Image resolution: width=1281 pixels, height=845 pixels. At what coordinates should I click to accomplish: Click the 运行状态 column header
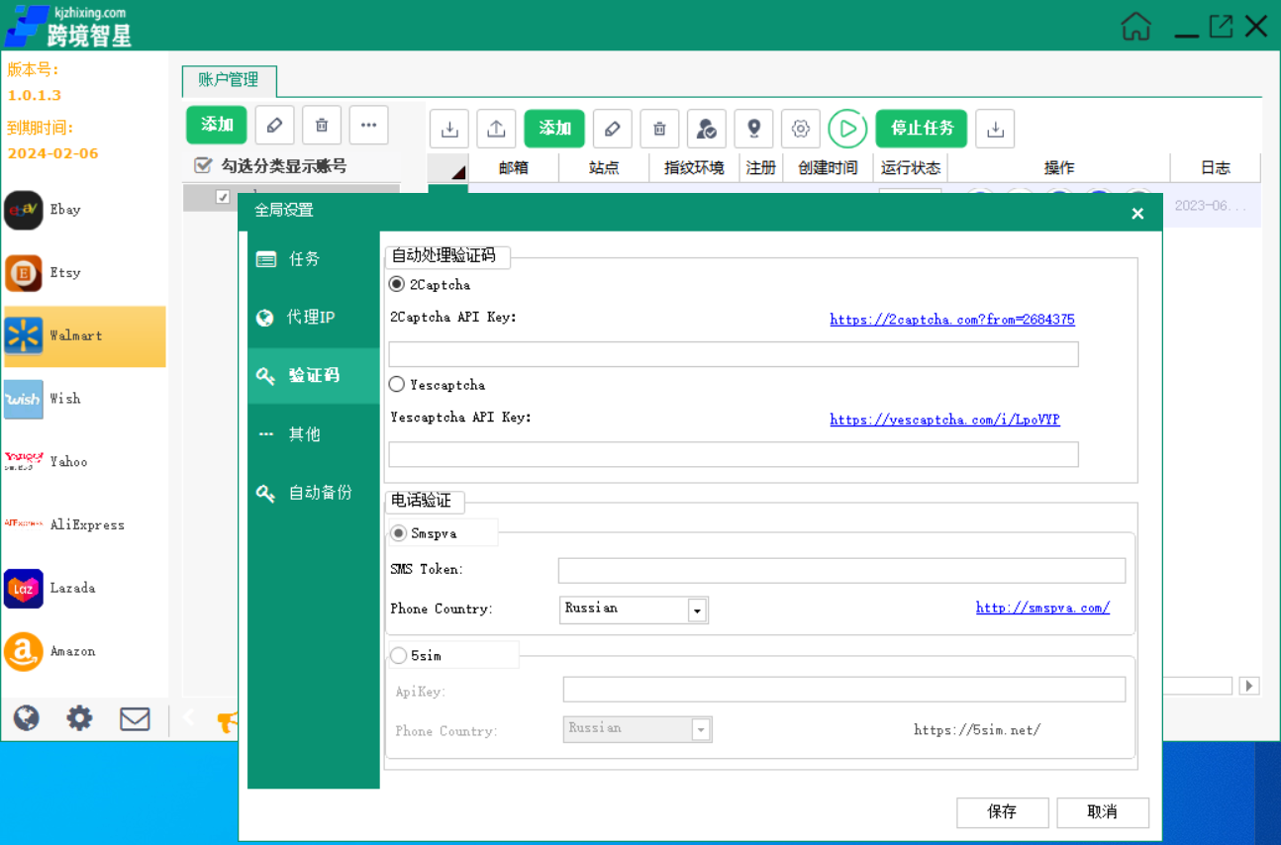coord(911,168)
